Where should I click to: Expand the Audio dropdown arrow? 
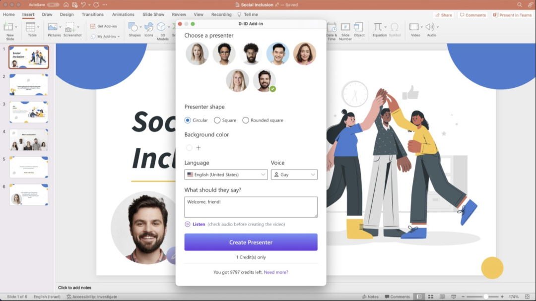[x=438, y=27]
